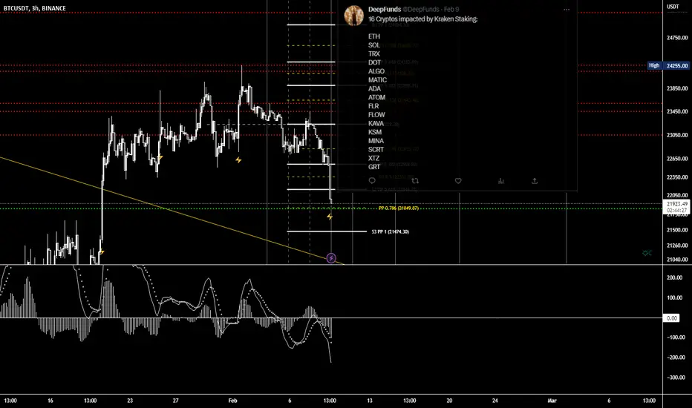Click the 20 date label on the time axis

449,401
